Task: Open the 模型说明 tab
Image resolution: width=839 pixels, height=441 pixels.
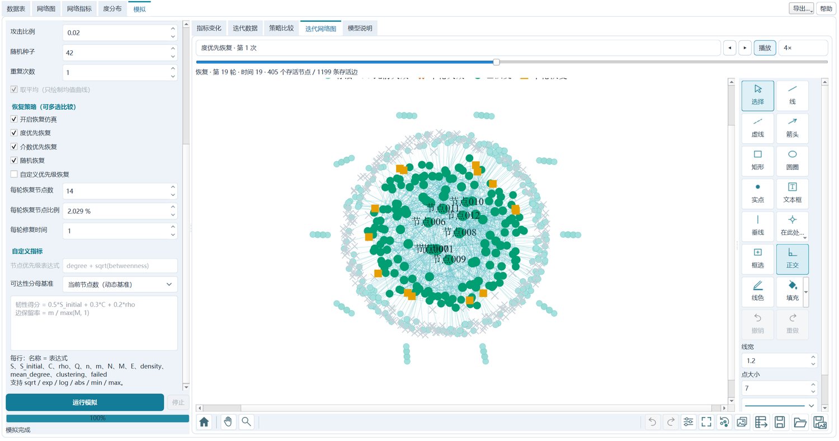Action: pos(360,28)
